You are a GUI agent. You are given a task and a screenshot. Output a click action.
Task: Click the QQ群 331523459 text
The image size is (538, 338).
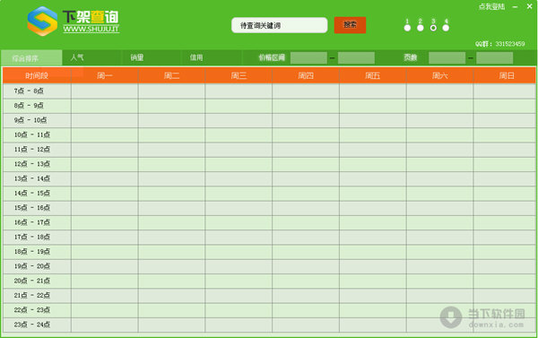500,44
